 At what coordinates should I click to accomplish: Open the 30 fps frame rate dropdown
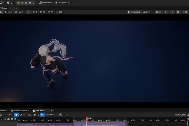pos(51,115)
